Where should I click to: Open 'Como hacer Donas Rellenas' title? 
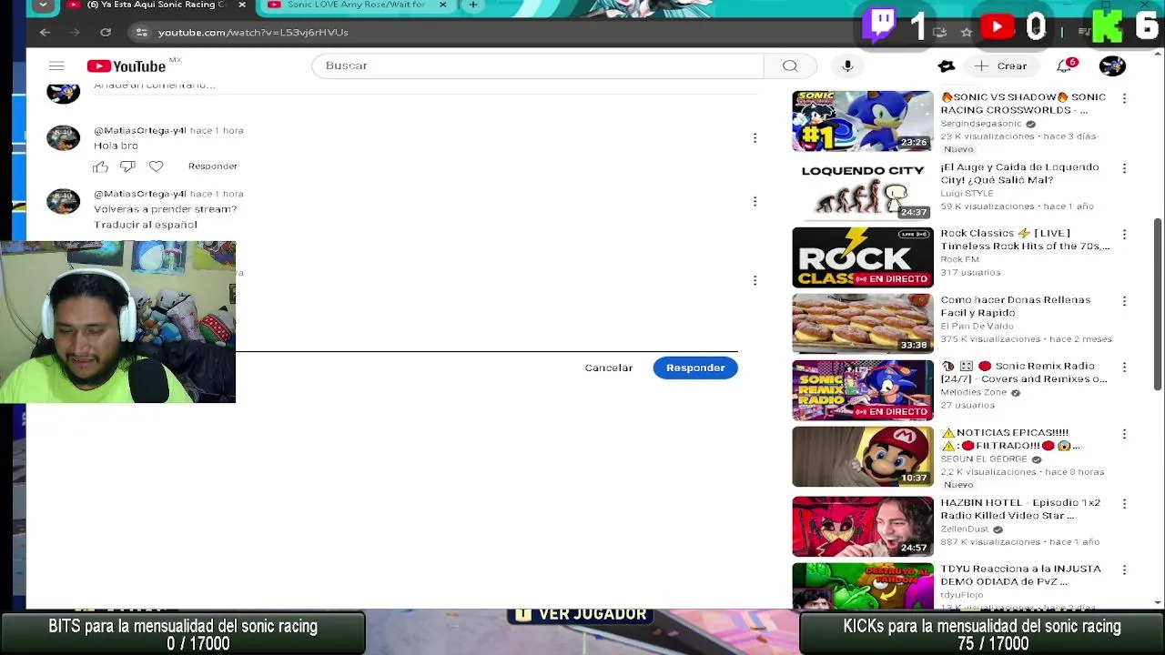tap(1015, 307)
